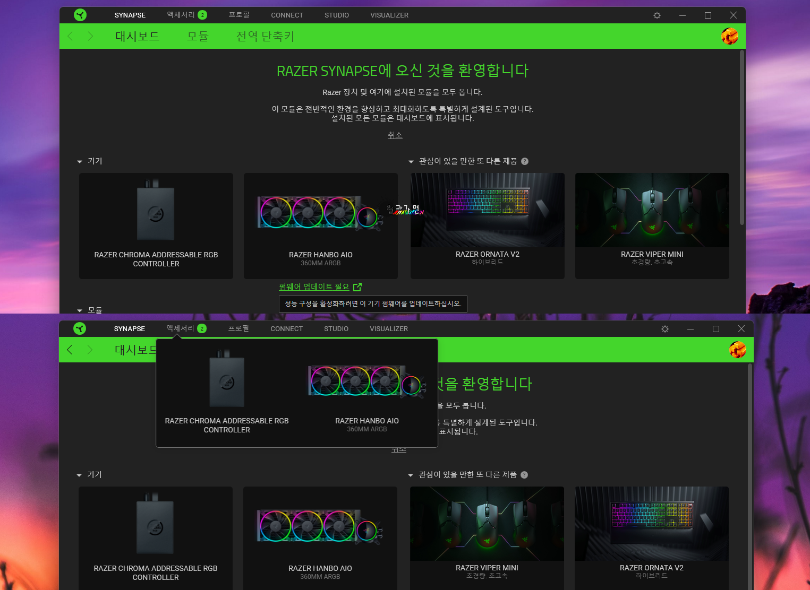The image size is (810, 590).
Task: Minimize the top Synapse window
Action: click(x=683, y=15)
